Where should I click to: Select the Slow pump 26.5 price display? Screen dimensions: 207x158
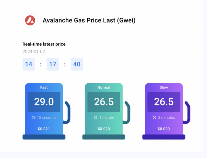(164, 102)
